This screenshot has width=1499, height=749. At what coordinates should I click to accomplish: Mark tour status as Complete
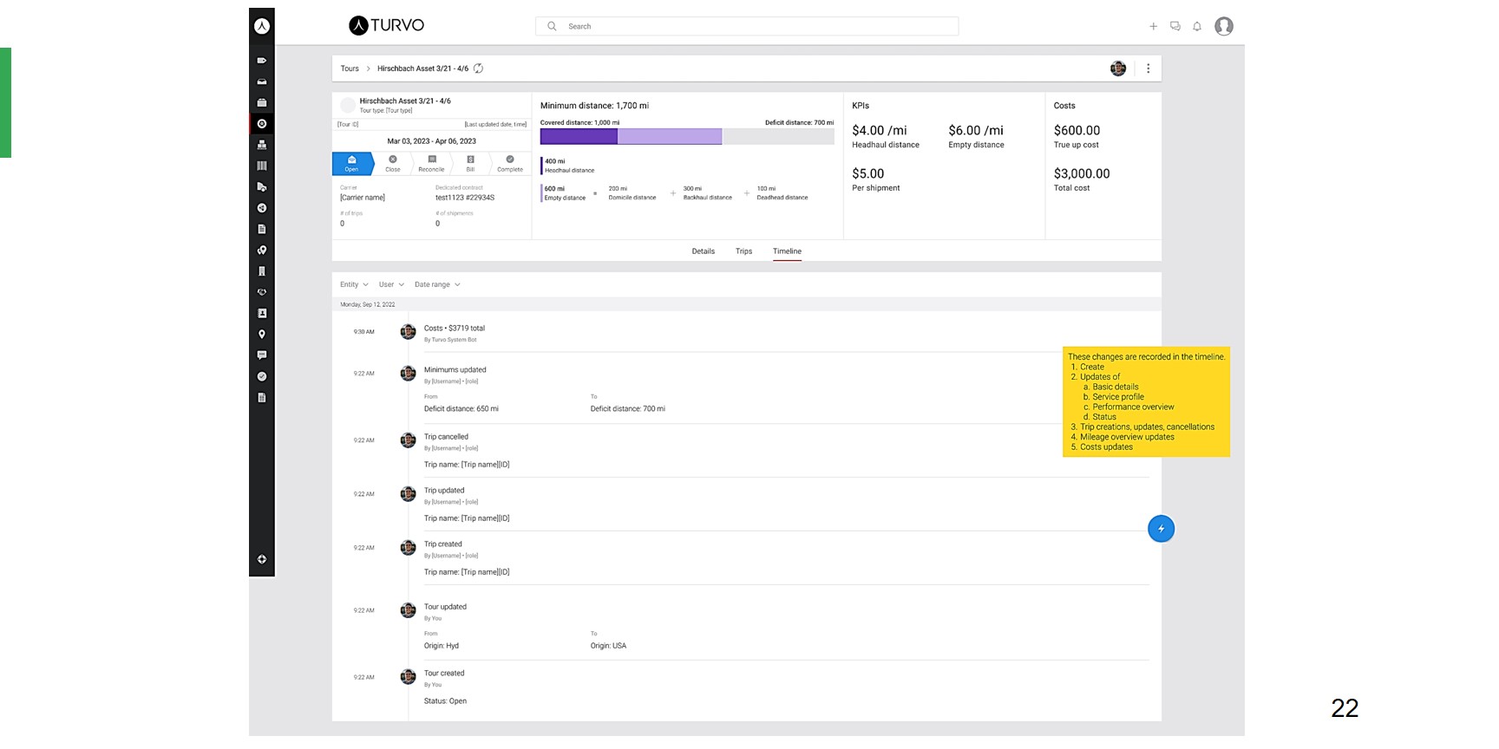(510, 164)
